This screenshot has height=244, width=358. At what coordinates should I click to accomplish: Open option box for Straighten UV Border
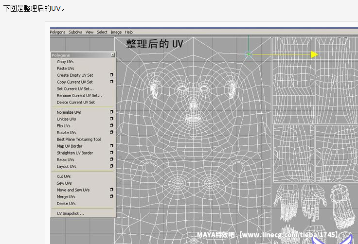tap(111, 153)
